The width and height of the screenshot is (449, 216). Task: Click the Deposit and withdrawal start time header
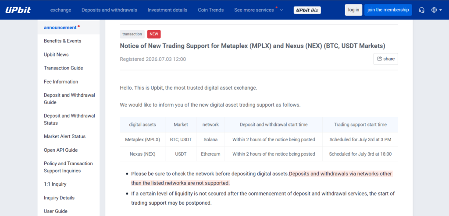[x=274, y=125]
